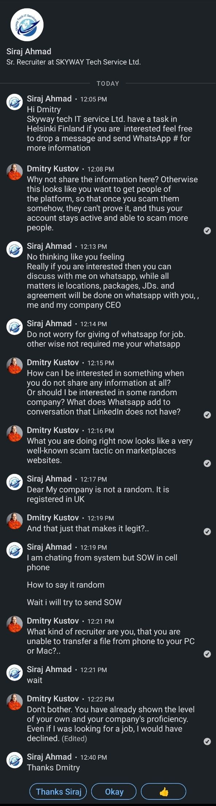Image resolution: width=216 pixels, height=806 pixels.
Task: Click the read receipt checkmark on the 12:08 PM message
Action: click(x=207, y=231)
